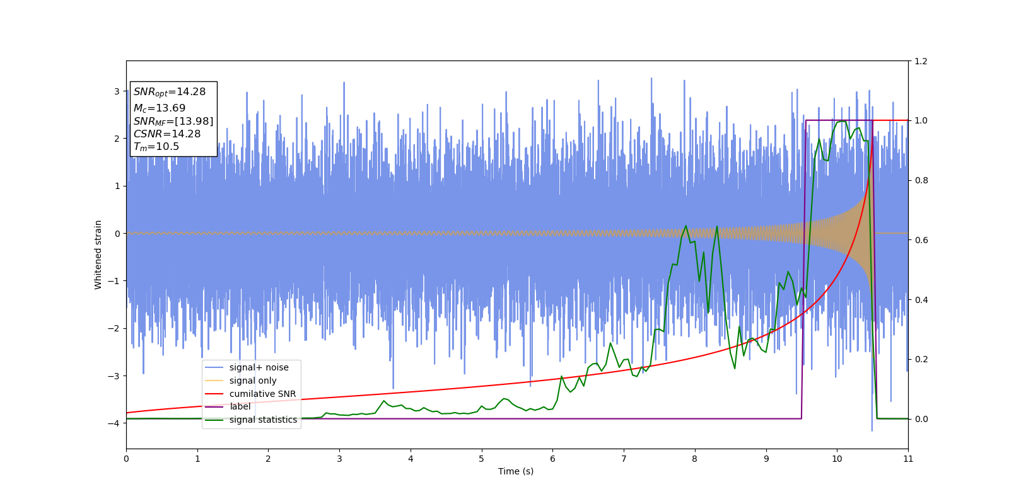Screen dimensions: 1009x504
Task: Click the 'Whitened strain' y-axis label
Action: (x=98, y=255)
